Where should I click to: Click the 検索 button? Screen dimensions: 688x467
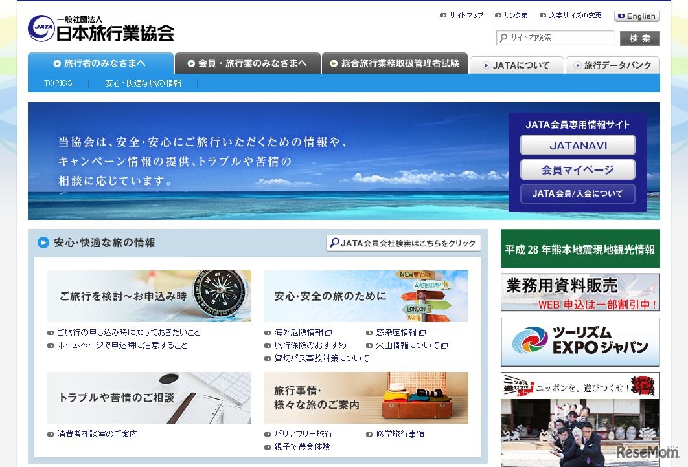(639, 38)
